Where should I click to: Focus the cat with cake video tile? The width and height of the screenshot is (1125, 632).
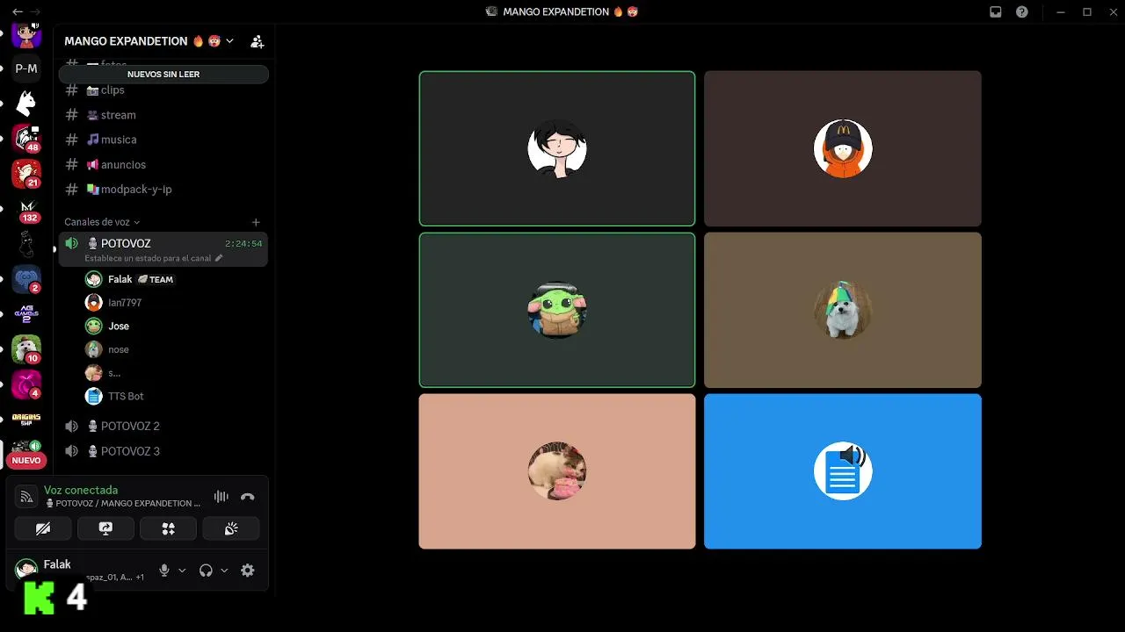[557, 471]
